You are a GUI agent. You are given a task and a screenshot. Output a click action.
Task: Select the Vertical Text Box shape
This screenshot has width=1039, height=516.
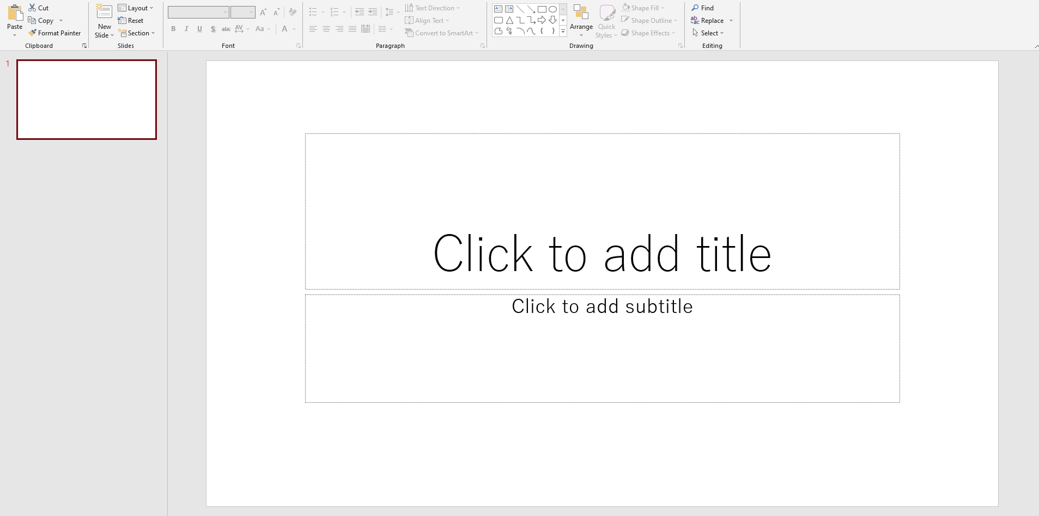pyautogui.click(x=509, y=9)
